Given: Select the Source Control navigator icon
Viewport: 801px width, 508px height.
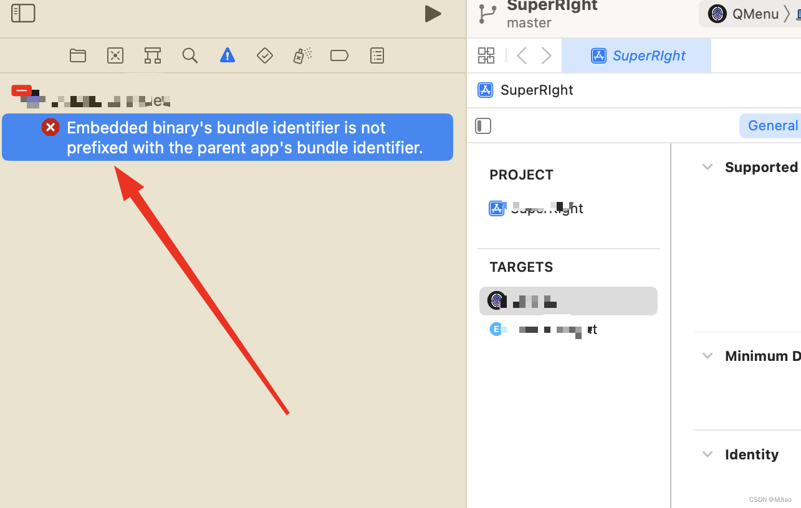Looking at the screenshot, I should [115, 55].
